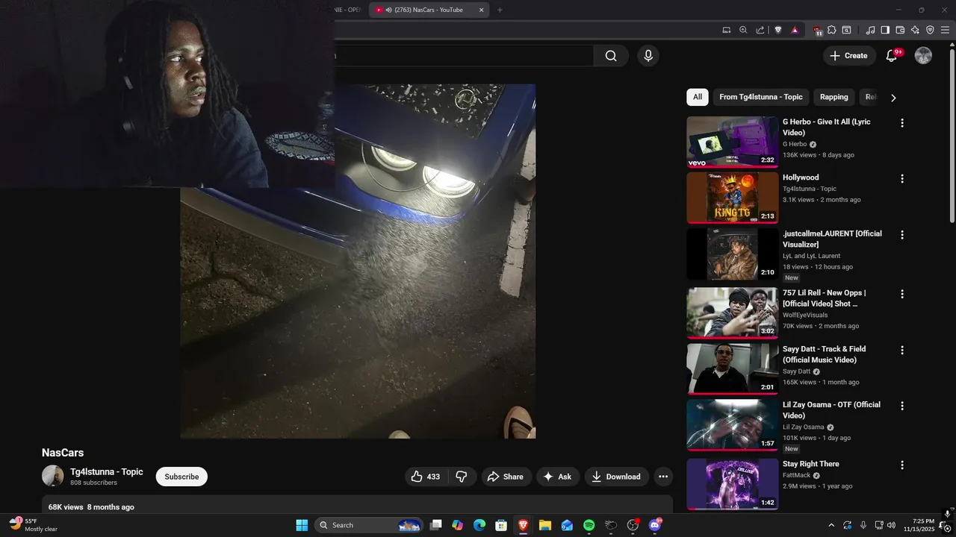The image size is (956, 537).
Task: Open Sayy Datt - Track & Field title
Action: pos(824,354)
